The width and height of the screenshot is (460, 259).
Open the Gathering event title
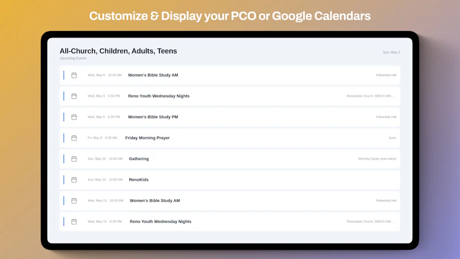pyautogui.click(x=139, y=159)
